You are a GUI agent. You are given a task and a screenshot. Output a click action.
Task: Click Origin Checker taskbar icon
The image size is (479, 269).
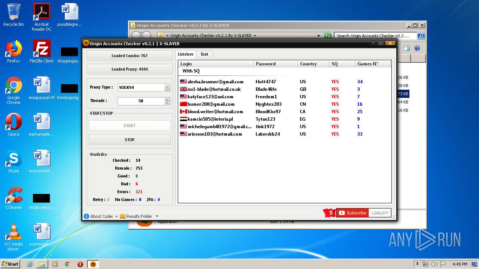(93, 264)
